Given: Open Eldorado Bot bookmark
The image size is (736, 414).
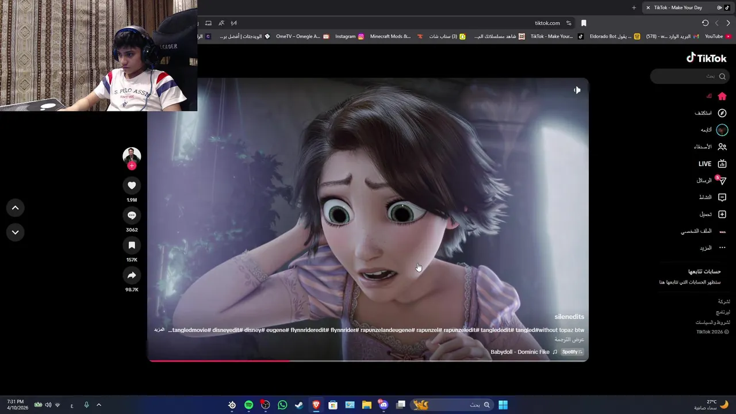Looking at the screenshot, I should 615,36.
